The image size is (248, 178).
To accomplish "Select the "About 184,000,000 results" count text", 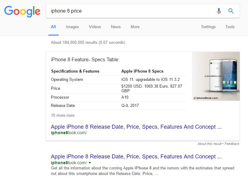I will (x=88, y=43).
